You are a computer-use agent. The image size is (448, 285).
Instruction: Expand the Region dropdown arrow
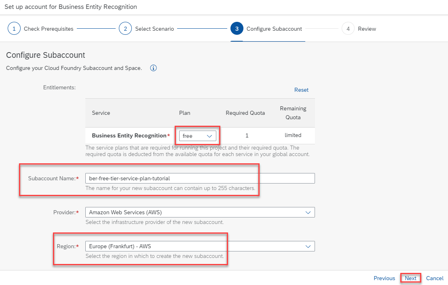tap(308, 247)
